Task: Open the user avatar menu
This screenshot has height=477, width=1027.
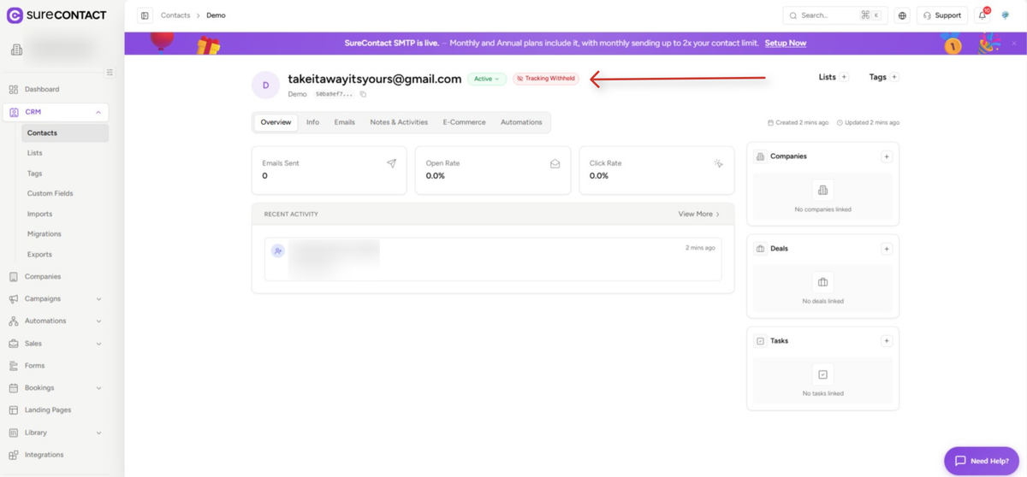Action: pyautogui.click(x=1006, y=15)
